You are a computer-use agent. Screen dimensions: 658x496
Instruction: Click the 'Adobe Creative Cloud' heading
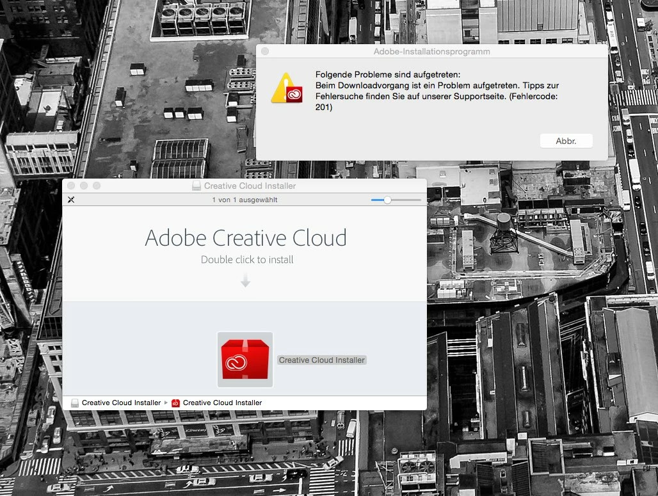246,238
